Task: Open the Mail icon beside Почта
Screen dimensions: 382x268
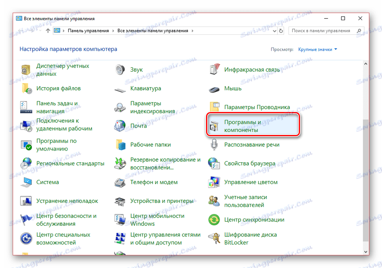Action: pyautogui.click(x=120, y=126)
